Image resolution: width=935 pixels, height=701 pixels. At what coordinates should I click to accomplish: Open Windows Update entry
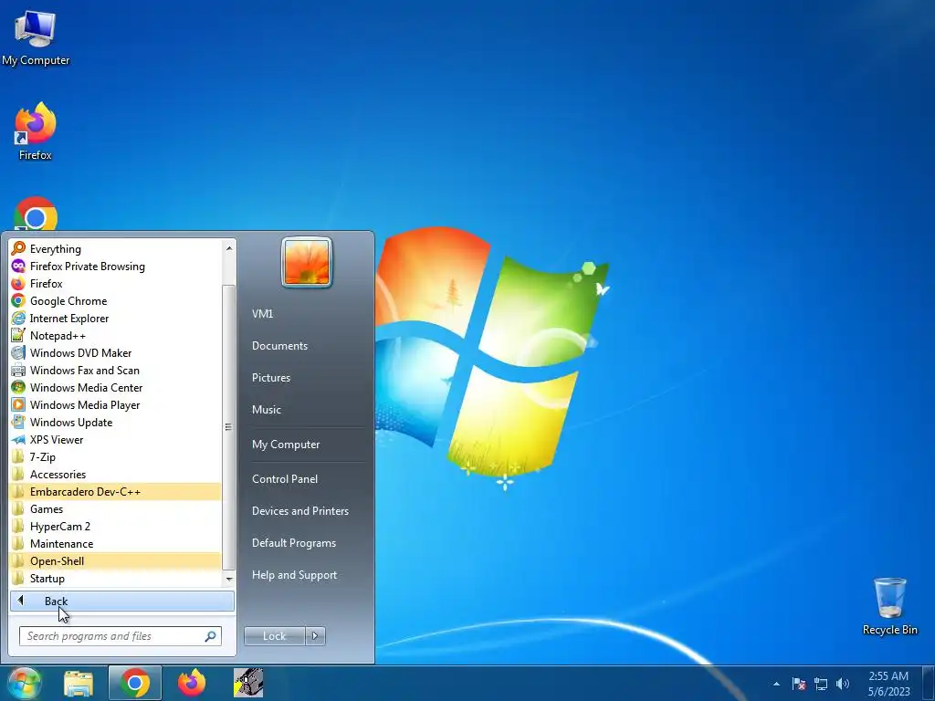click(115, 422)
